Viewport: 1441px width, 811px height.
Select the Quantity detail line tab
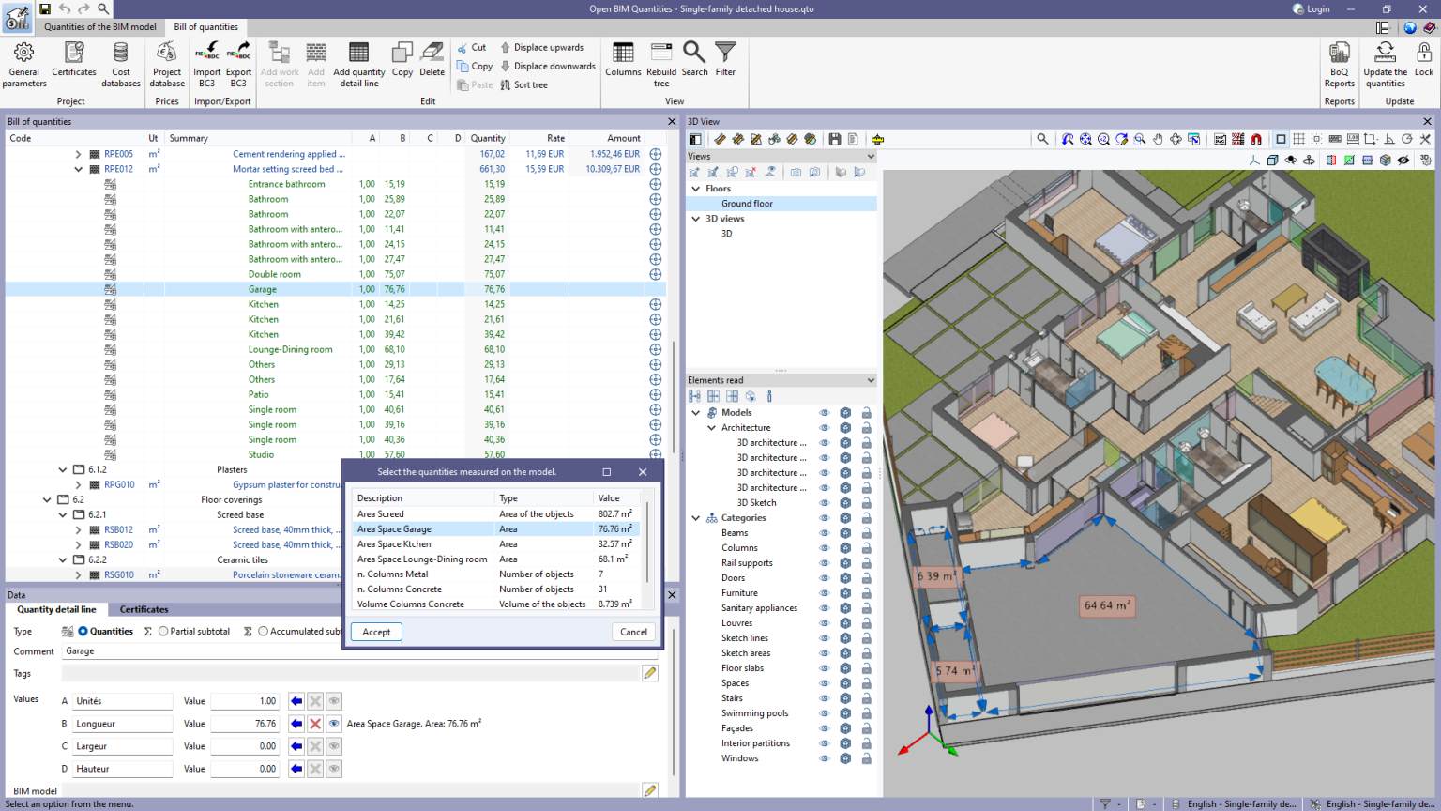point(56,609)
